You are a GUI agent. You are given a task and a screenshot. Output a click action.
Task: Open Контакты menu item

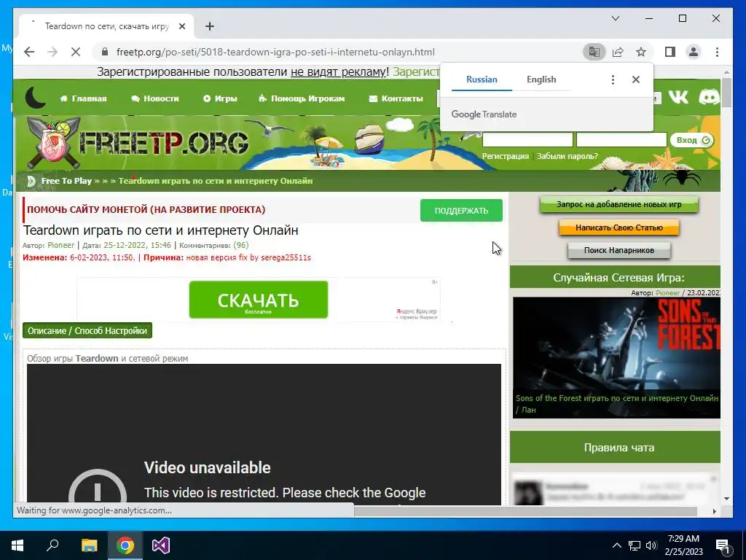[x=396, y=98]
